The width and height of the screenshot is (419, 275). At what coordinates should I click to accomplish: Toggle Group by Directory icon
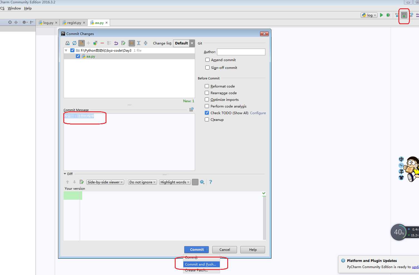tap(132, 43)
